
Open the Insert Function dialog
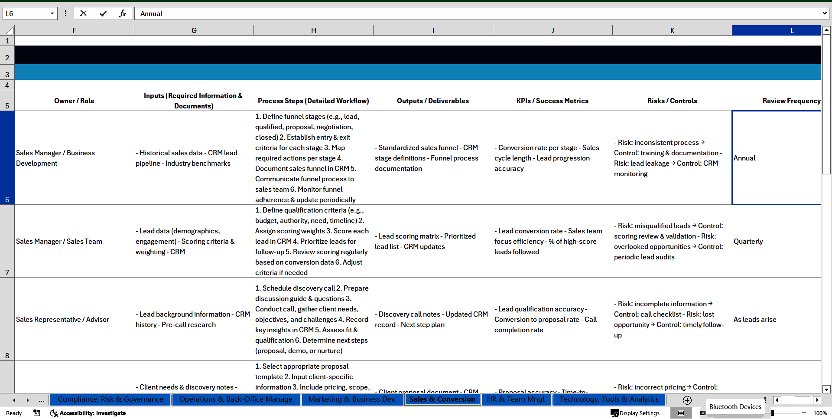click(122, 13)
